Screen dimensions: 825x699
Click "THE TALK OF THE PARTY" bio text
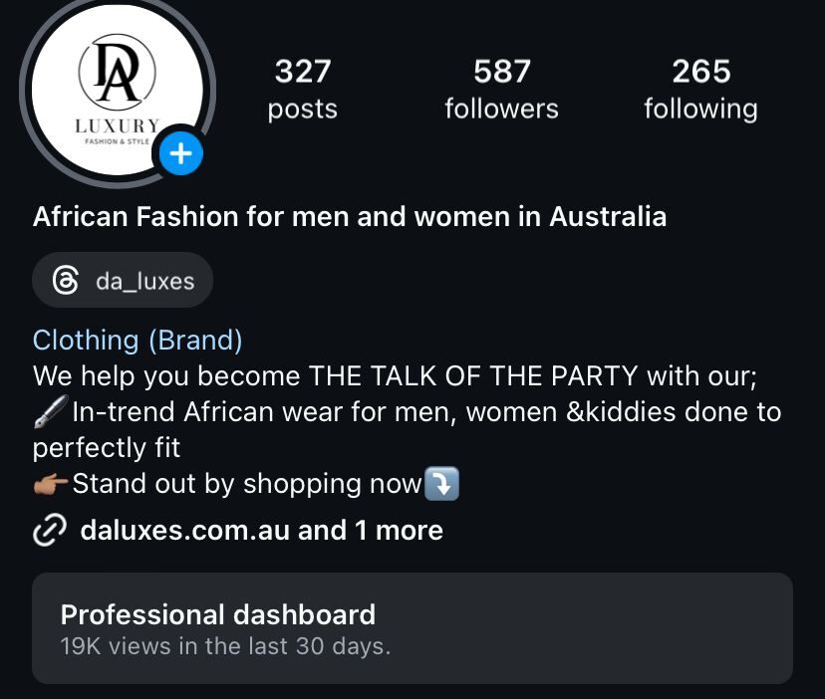pyautogui.click(x=473, y=376)
